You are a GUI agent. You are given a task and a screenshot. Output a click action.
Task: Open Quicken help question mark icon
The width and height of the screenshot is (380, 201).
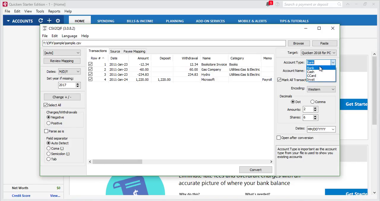coord(277,4)
